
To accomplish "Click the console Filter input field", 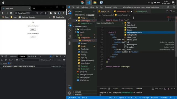I will [x=30, y=60].
